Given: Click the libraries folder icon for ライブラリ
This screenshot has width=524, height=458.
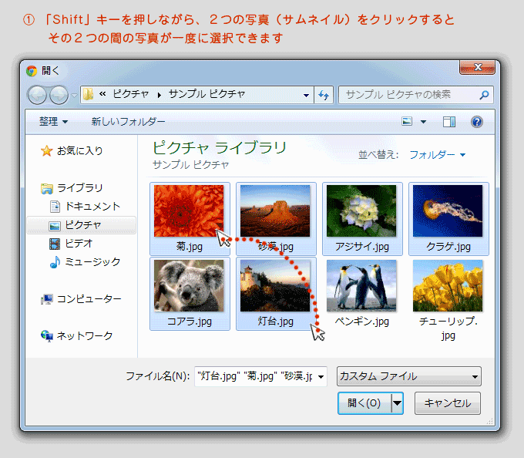Looking at the screenshot, I should pyautogui.click(x=47, y=188).
